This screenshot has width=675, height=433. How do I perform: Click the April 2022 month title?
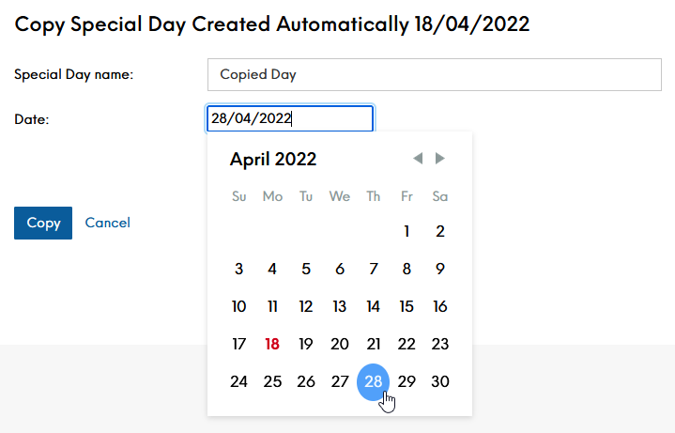point(273,159)
